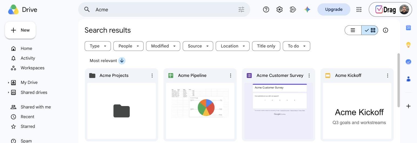Open more actions for Acme Pipeline

pos(231,76)
